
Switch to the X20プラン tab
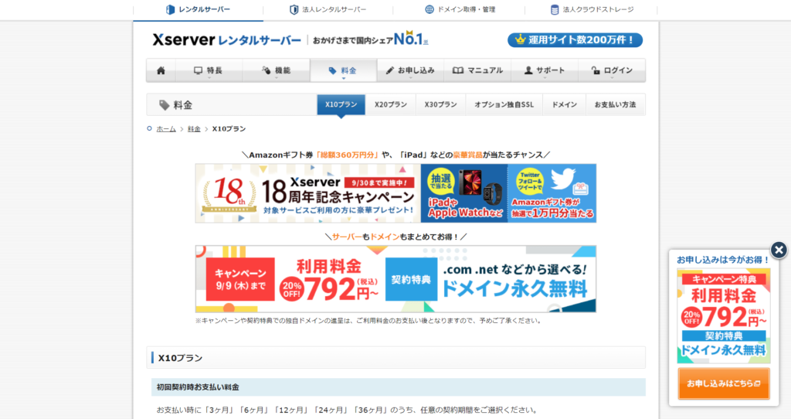point(390,104)
